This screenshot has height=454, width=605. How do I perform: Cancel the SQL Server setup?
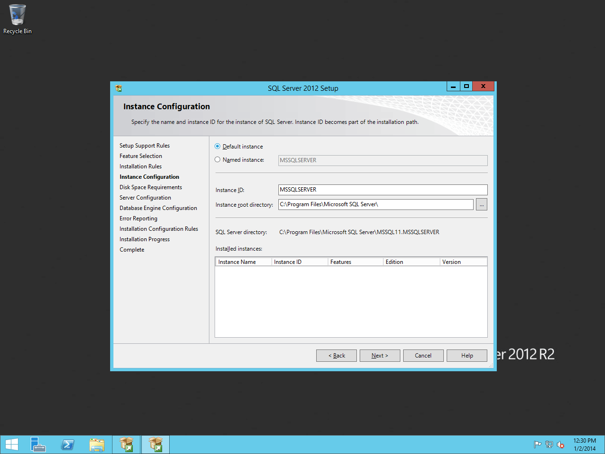pos(423,356)
